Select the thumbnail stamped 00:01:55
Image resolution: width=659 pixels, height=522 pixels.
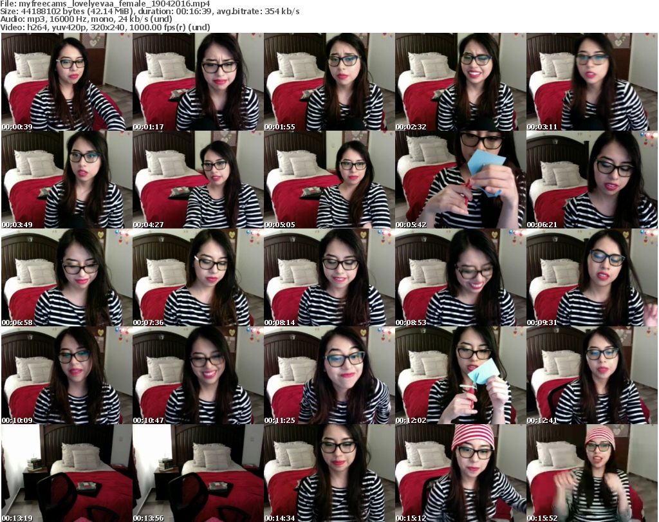(329, 82)
